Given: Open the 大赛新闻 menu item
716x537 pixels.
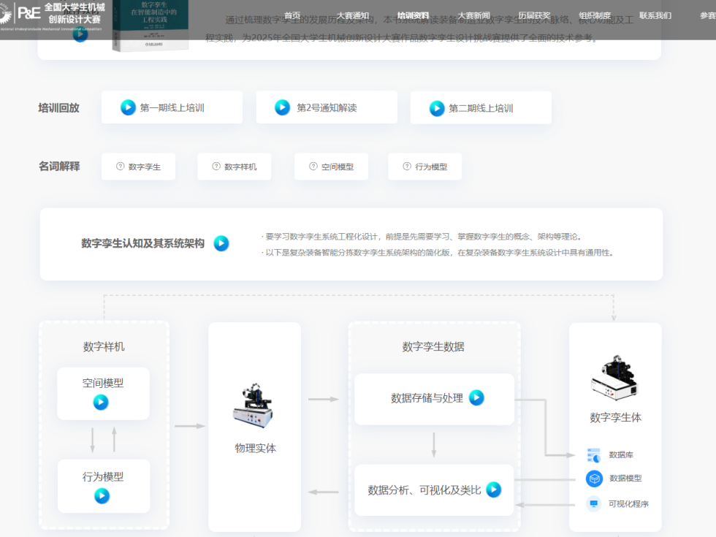Looking at the screenshot, I should coord(476,14).
